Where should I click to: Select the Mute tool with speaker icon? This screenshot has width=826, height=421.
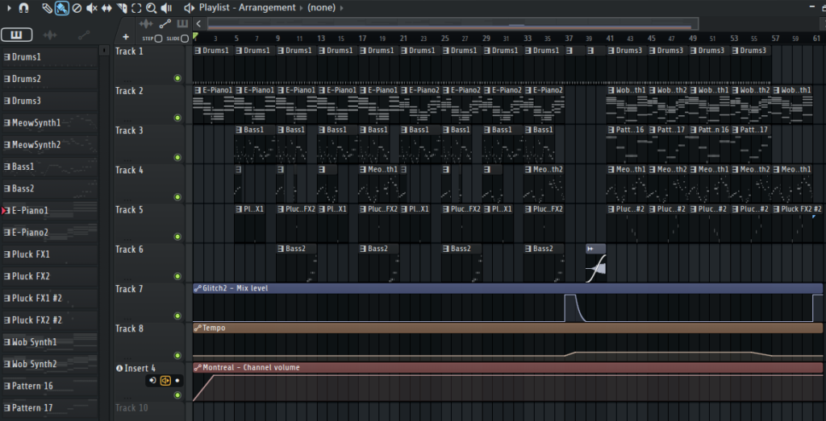click(91, 8)
